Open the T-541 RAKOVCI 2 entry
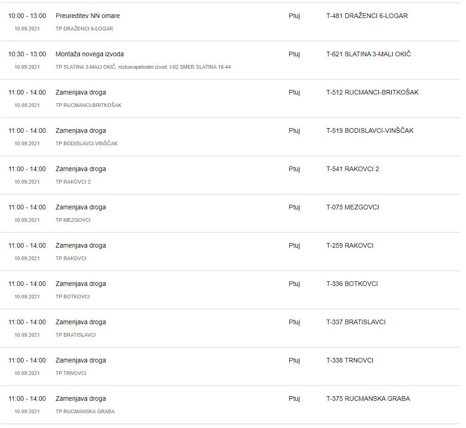Viewport: 466px width, 428px height. 352,169
